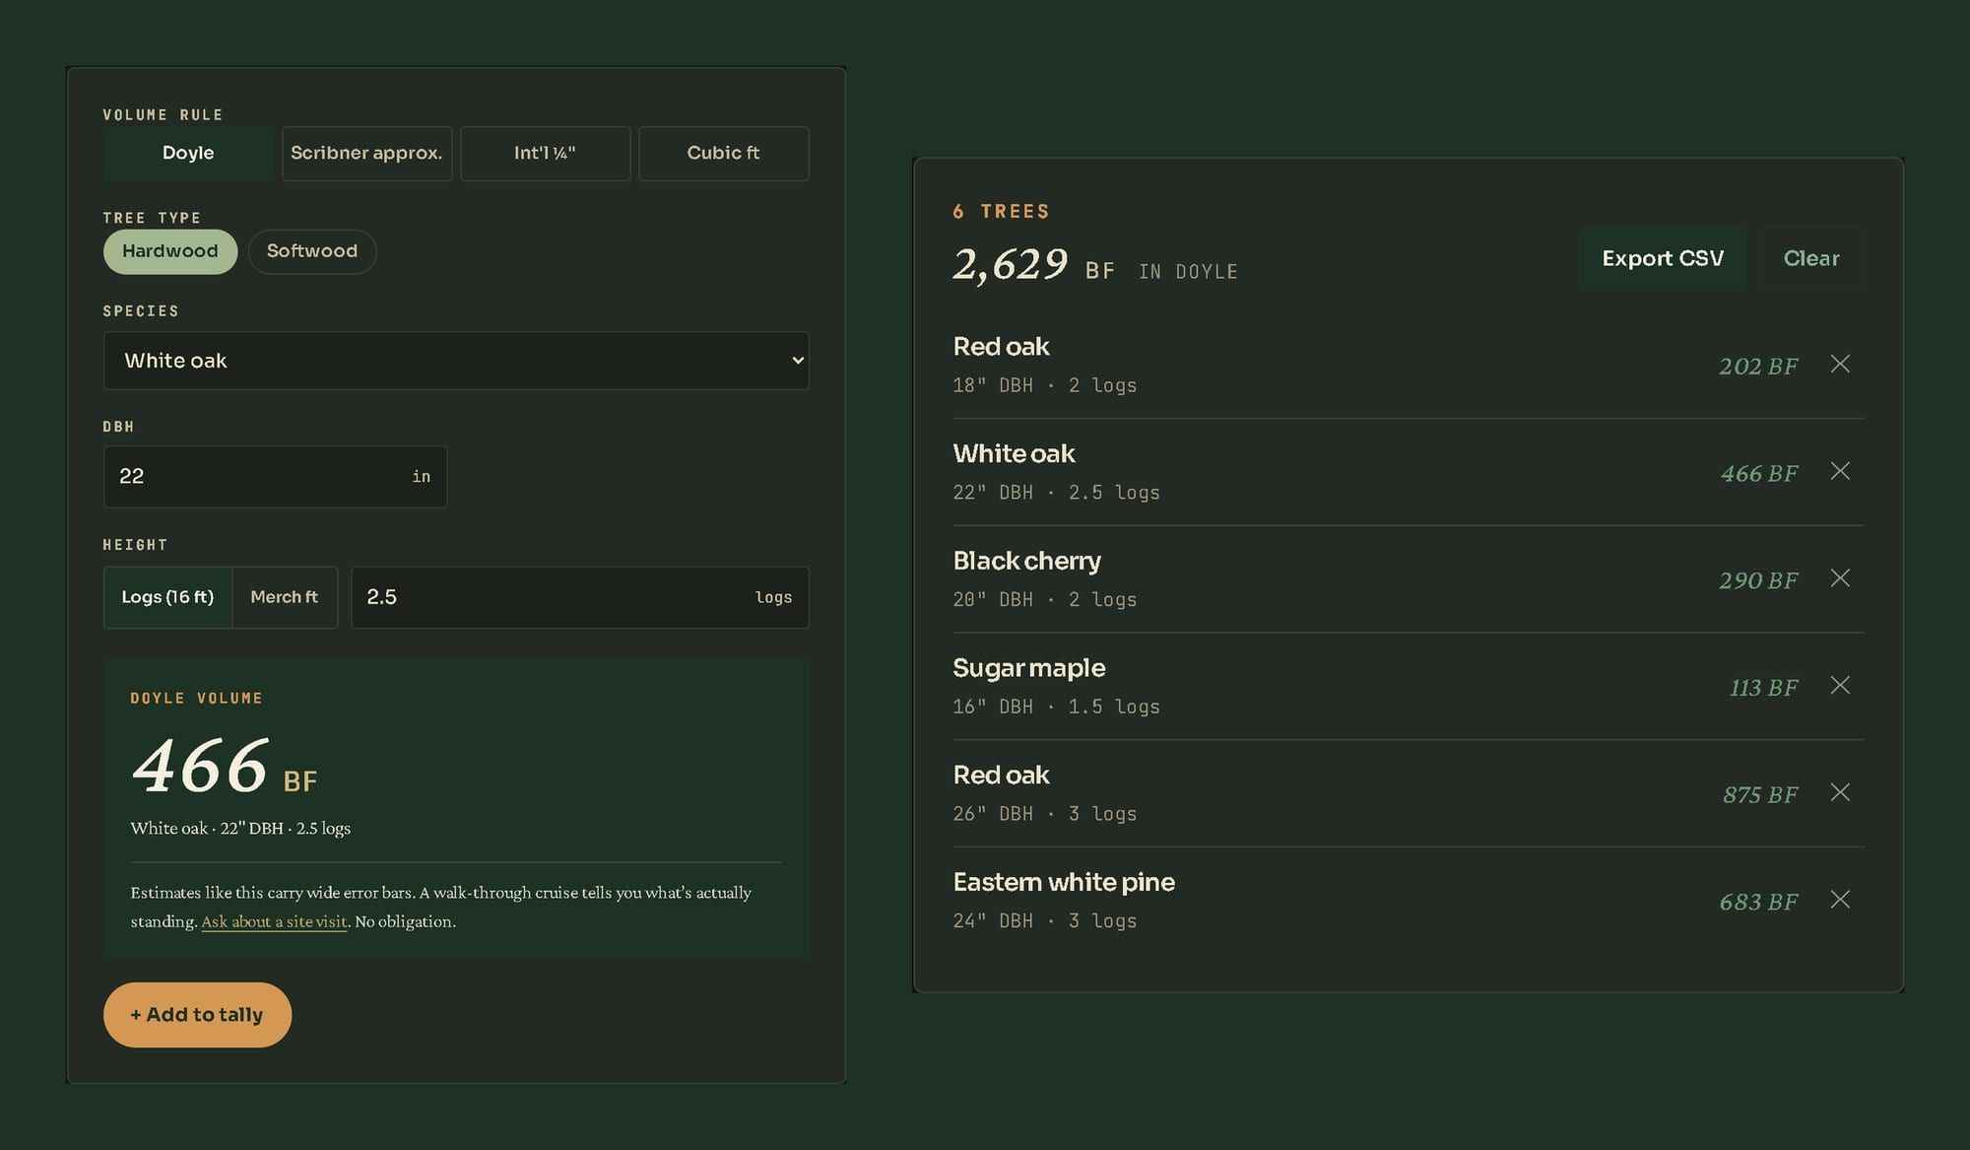Click the "16" DBH · 1.5 logs" detail
The width and height of the screenshot is (1970, 1150).
coord(1056,707)
